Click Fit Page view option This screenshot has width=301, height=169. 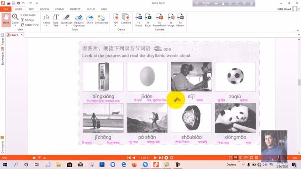(27, 20)
